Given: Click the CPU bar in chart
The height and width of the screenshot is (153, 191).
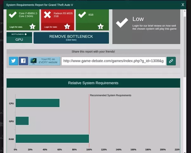Looking at the screenshot, I should coord(38,103).
